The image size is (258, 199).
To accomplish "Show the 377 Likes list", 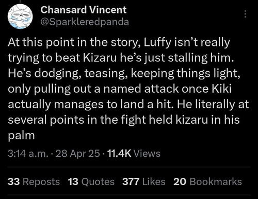I will tap(144, 181).
